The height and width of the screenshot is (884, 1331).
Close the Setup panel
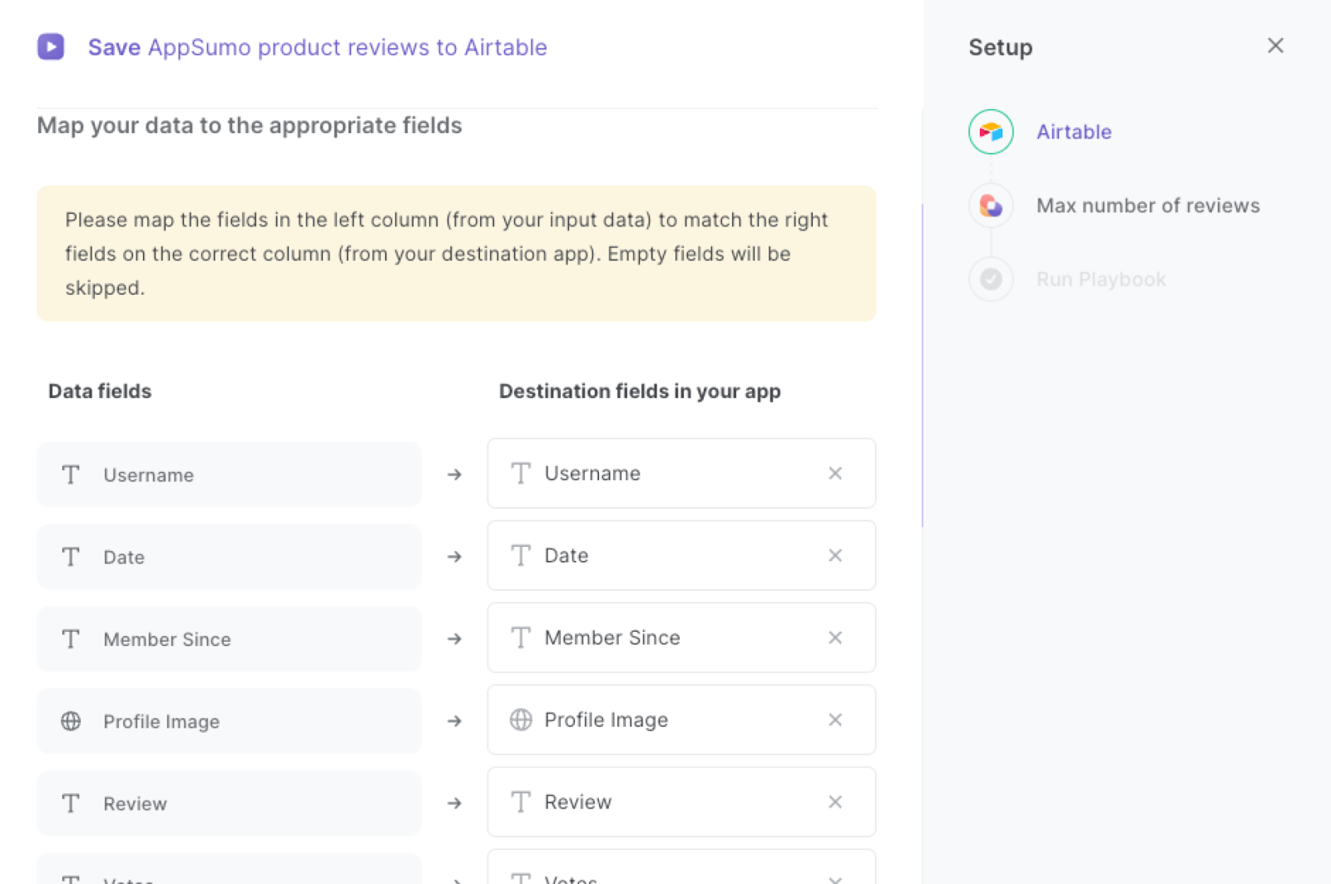click(1275, 46)
